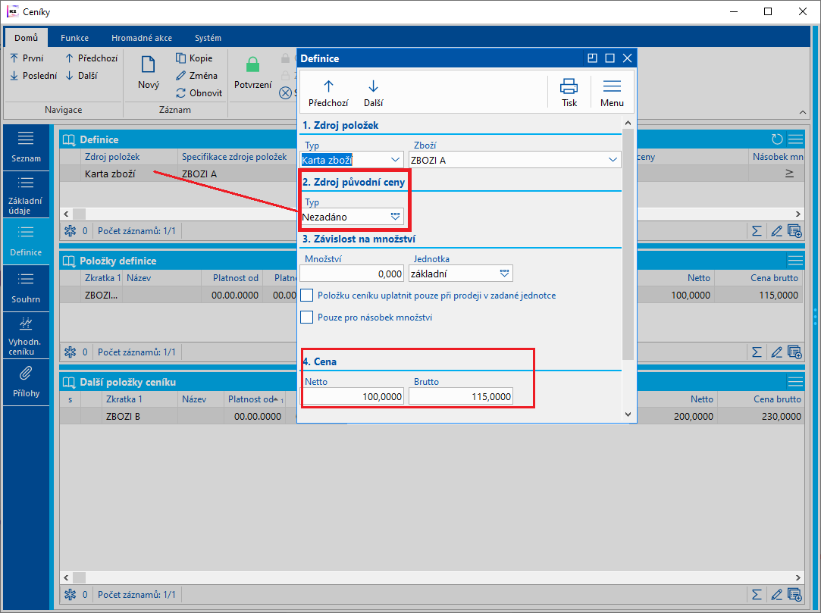Click the Kopie copy command
The width and height of the screenshot is (821, 613).
coord(194,58)
